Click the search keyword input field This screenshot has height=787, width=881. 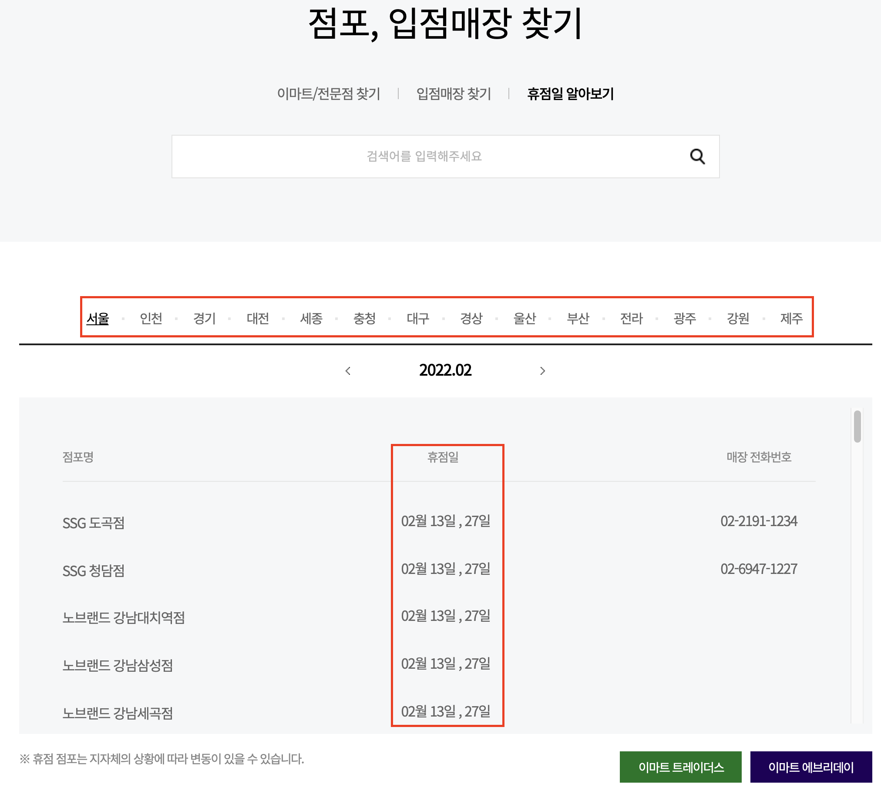tap(424, 157)
